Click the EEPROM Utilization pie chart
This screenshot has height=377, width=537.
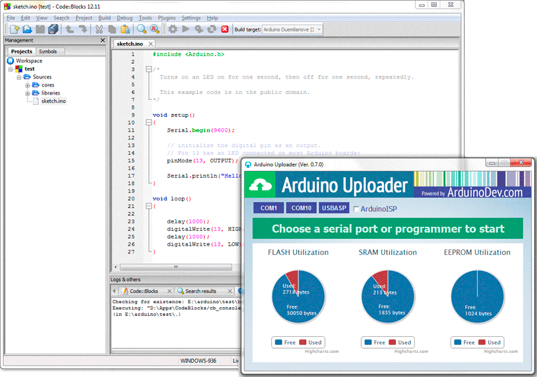[x=477, y=297]
